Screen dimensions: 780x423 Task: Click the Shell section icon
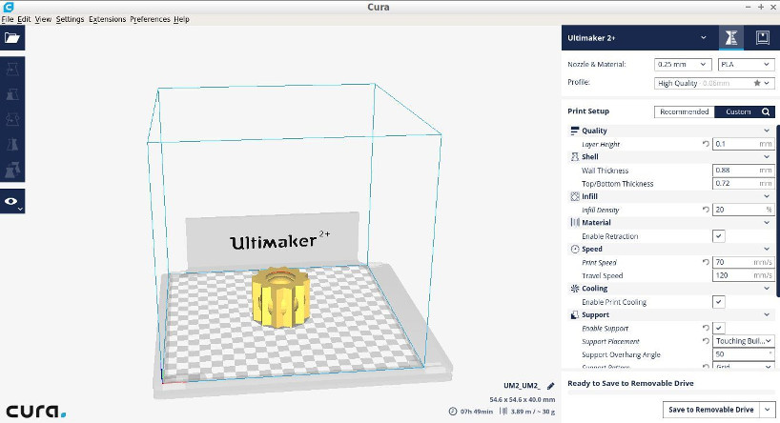[575, 156]
